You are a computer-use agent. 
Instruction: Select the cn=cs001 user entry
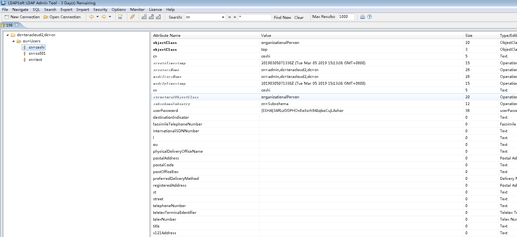[37, 53]
